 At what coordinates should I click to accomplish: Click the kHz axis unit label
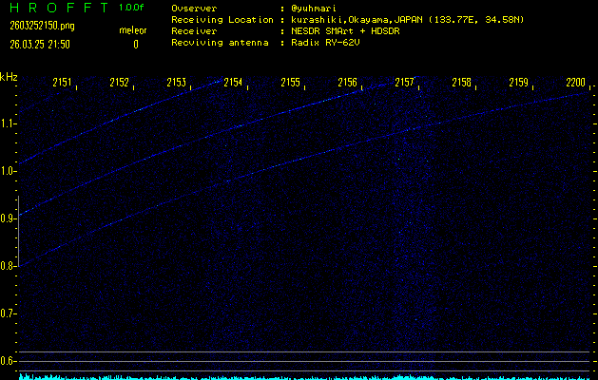(9, 77)
